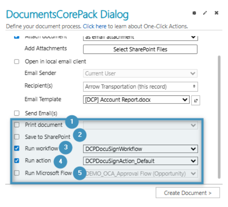
Task: Uncheck the Run action checkbox
Action: click(x=17, y=160)
